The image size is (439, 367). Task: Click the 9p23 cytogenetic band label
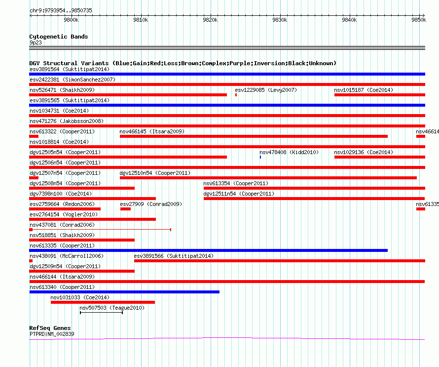[36, 42]
